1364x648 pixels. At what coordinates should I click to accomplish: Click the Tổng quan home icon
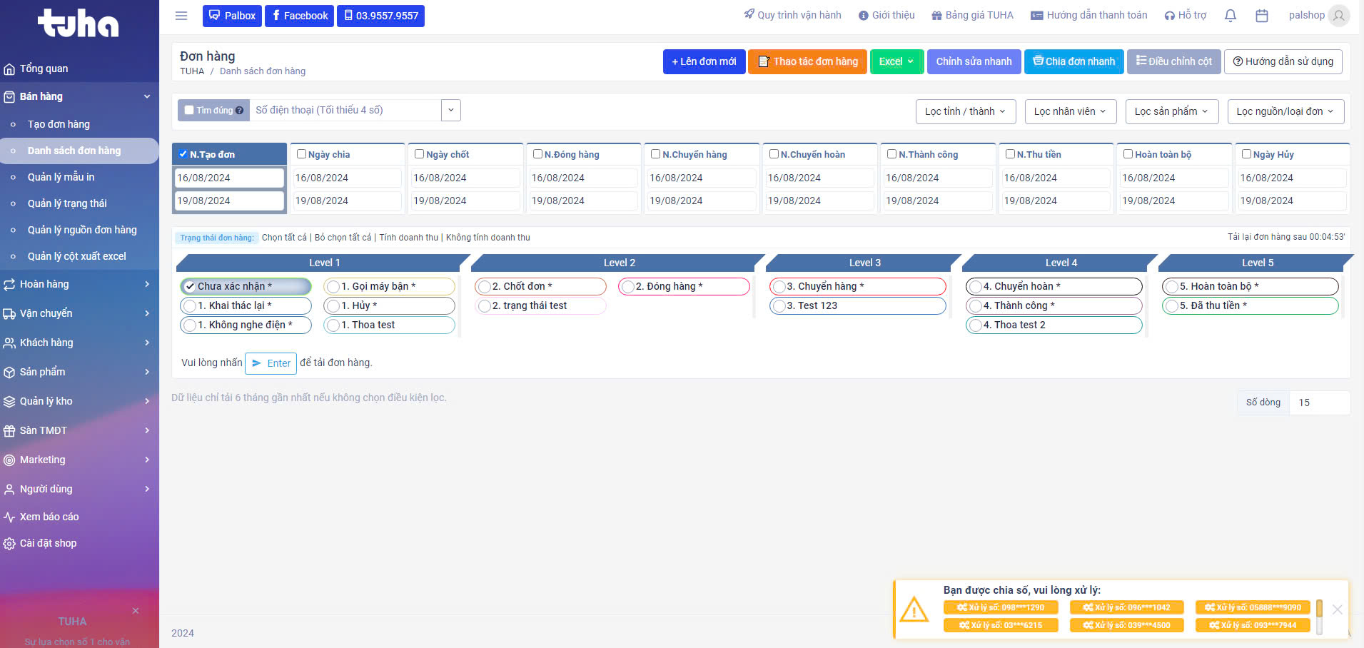click(x=9, y=69)
